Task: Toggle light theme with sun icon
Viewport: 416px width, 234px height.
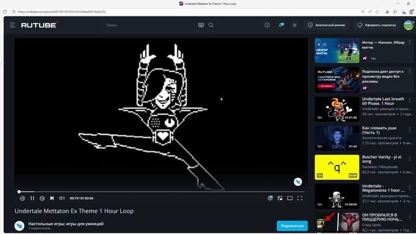Action: coord(294,25)
